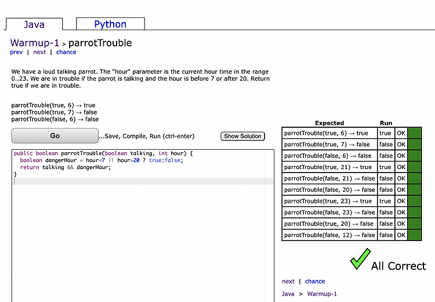Click the next link below All Correct
435x302 pixels.
point(288,281)
